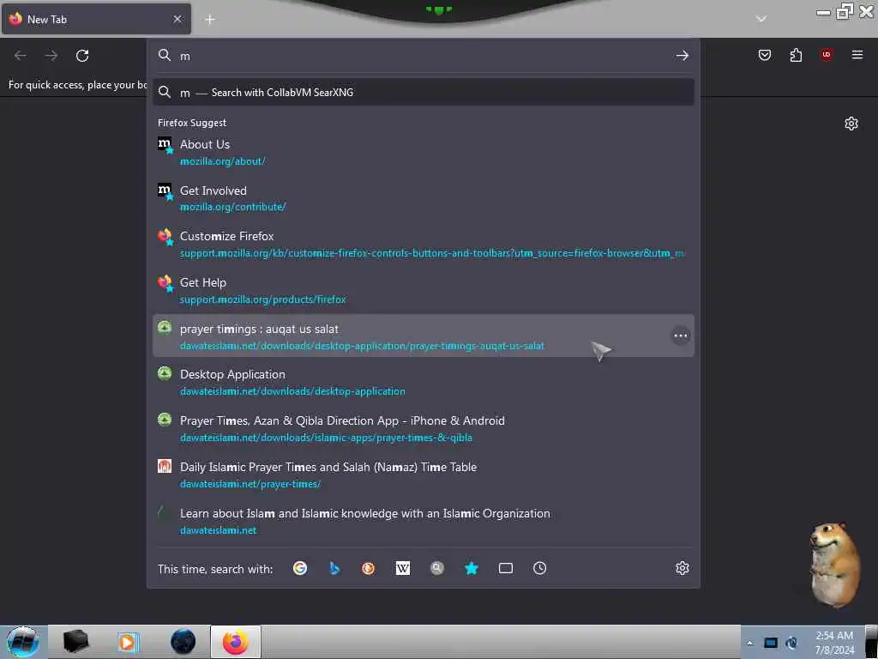Click the hamster desktop mascot
Viewport: 878px width, 659px height.
coord(834,565)
